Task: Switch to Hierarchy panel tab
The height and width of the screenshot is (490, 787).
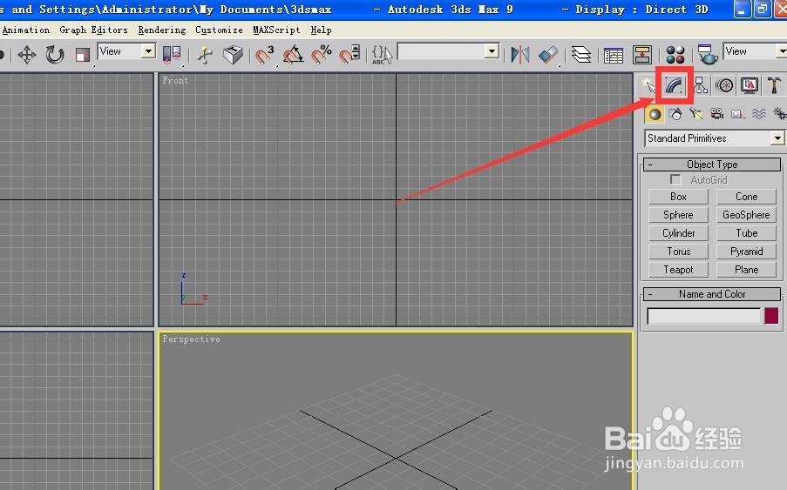Action: (701, 85)
